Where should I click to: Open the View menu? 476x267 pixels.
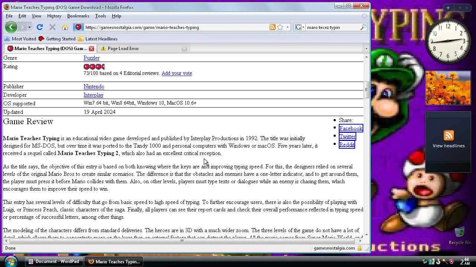36,16
